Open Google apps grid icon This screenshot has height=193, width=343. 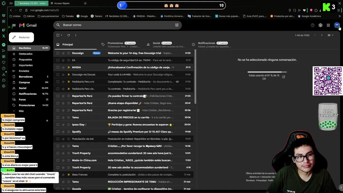pos(328,25)
